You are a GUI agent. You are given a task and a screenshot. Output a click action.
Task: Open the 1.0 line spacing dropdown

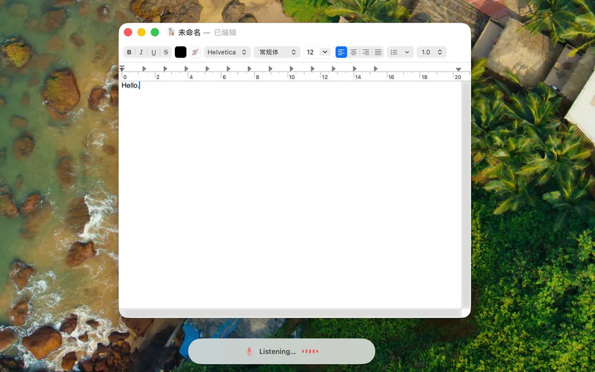[431, 52]
